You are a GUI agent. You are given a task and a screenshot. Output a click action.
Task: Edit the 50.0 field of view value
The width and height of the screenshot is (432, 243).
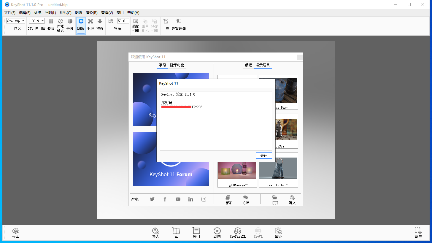point(123,21)
